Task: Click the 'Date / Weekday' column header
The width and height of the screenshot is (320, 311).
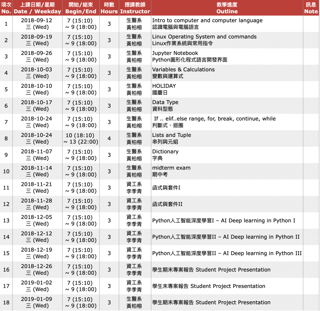Action: [x=37, y=8]
